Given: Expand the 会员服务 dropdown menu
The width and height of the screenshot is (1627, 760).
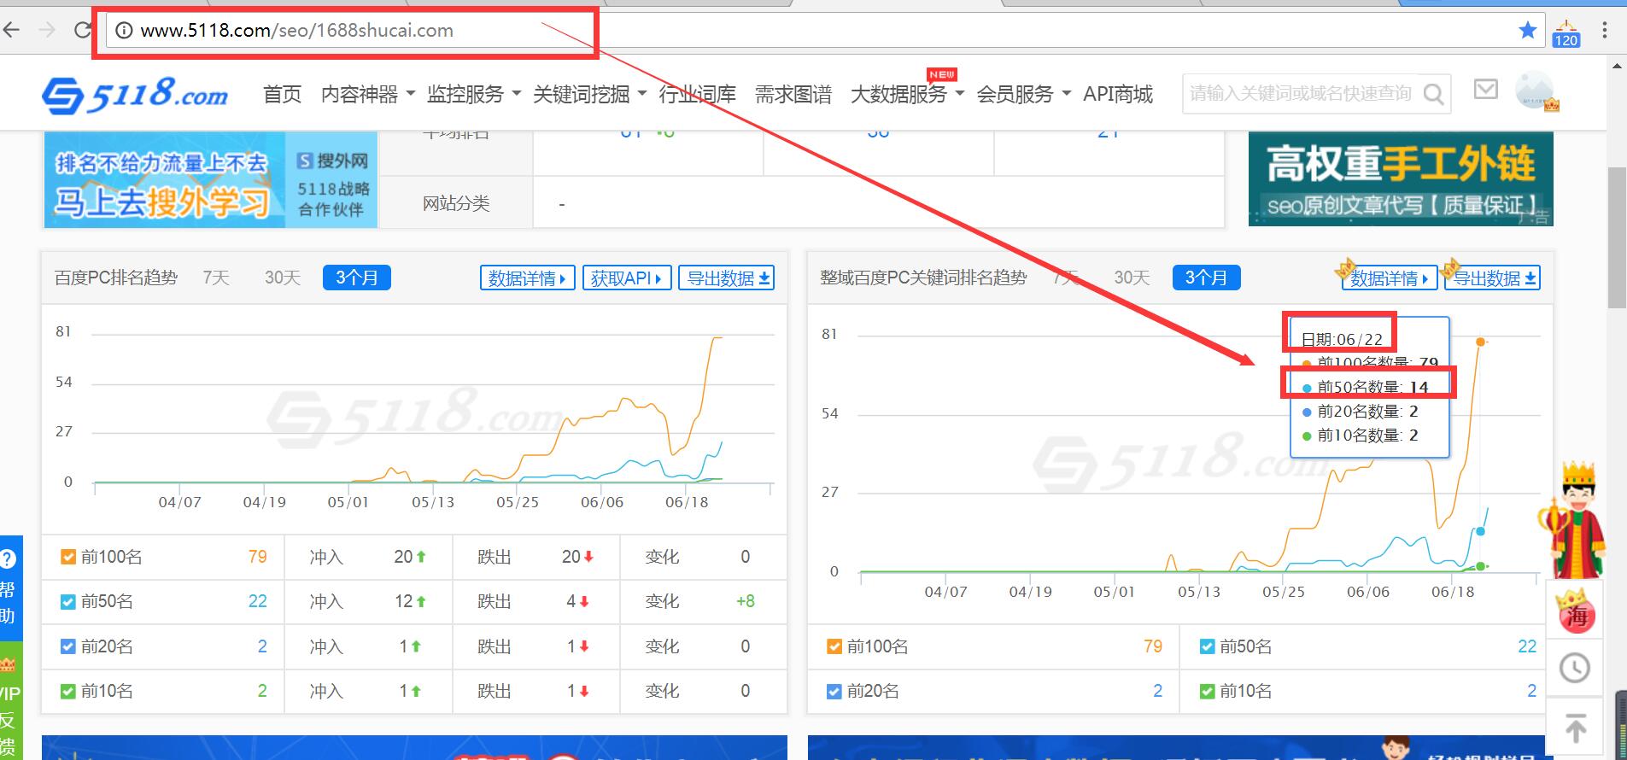Looking at the screenshot, I should pos(1023,94).
